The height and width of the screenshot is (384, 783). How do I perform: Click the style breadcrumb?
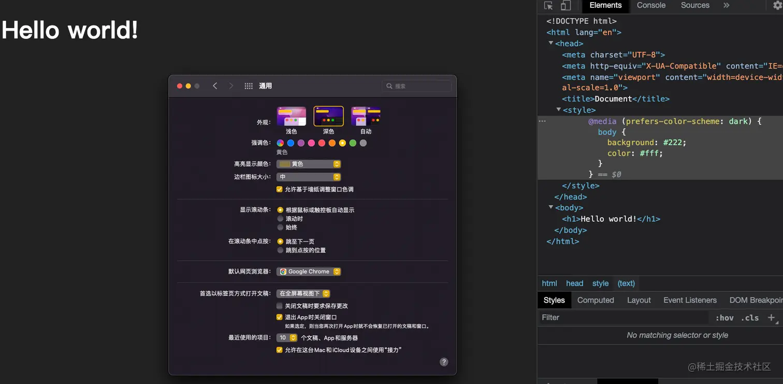600,283
